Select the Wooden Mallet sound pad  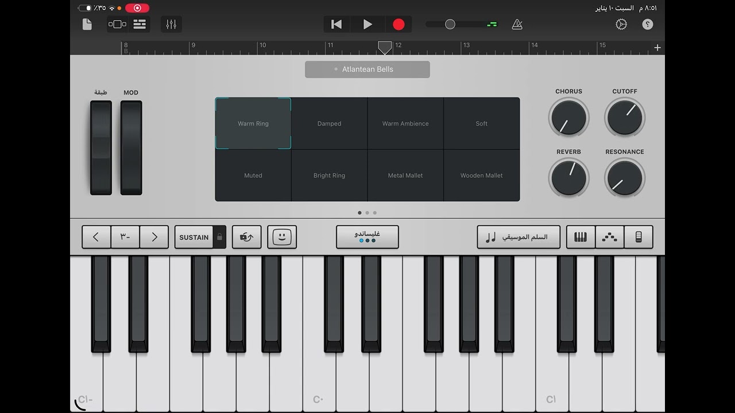(482, 176)
